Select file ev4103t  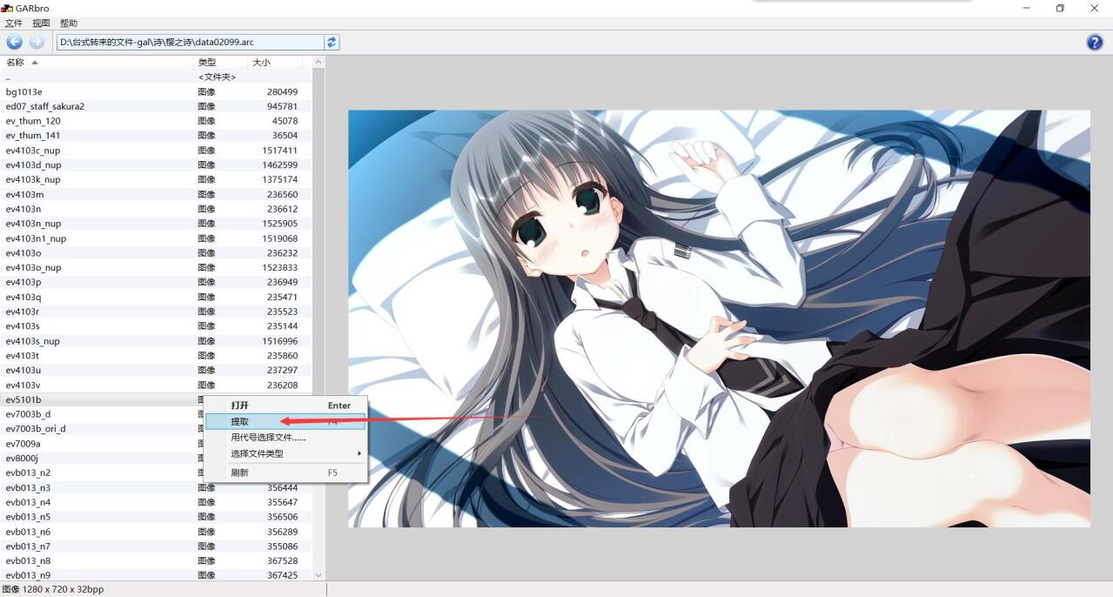pyautogui.click(x=156, y=356)
